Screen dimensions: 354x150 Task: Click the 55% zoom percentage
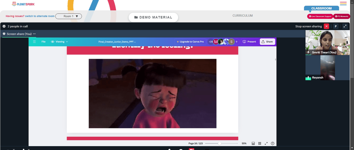[244, 143]
